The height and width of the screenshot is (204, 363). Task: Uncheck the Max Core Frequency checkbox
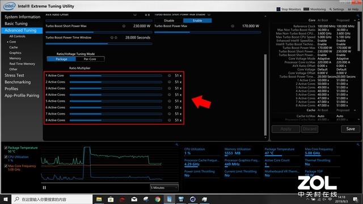(x=6, y=166)
